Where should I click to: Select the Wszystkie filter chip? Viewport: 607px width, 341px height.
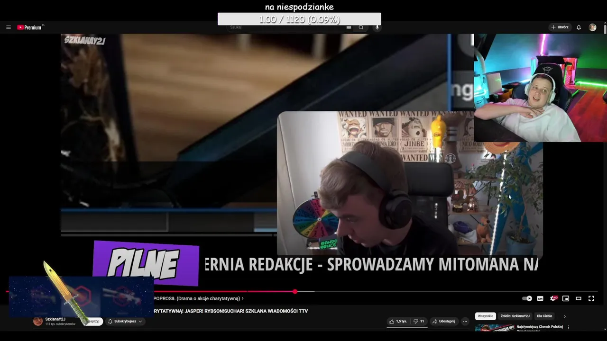(485, 316)
